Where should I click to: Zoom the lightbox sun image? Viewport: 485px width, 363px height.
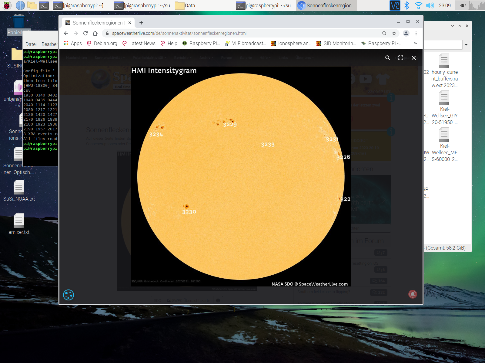(x=388, y=58)
